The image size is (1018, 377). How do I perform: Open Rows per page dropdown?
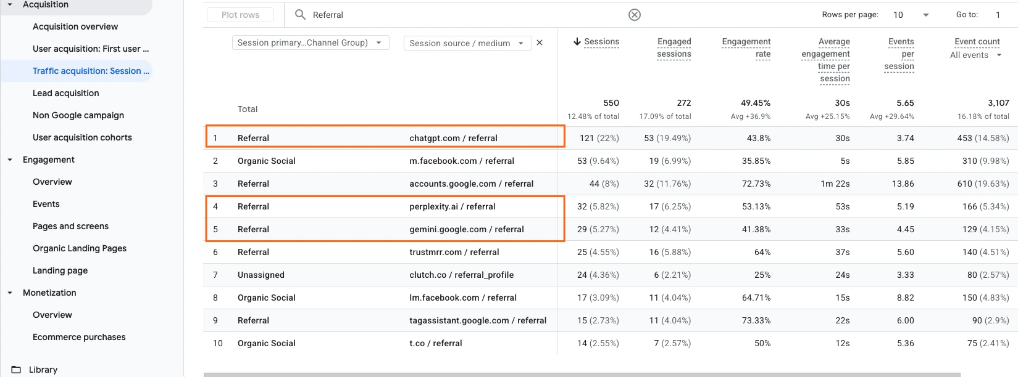[911, 15]
